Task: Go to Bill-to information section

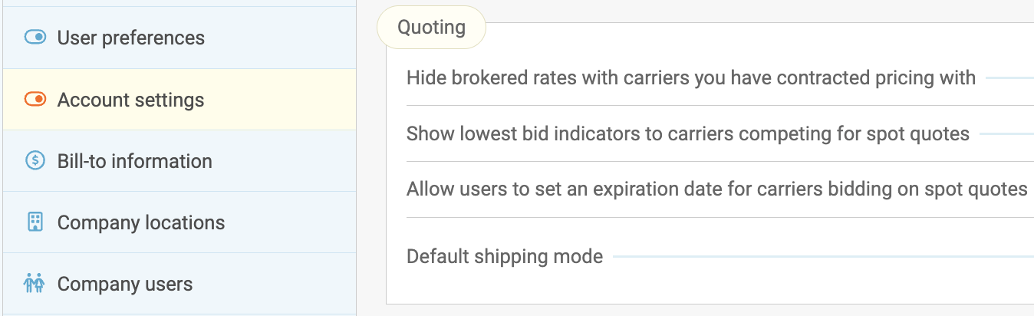Action: pyautogui.click(x=134, y=161)
